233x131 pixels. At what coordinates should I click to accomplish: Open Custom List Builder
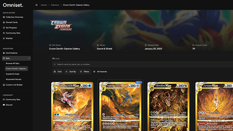tap(14, 85)
